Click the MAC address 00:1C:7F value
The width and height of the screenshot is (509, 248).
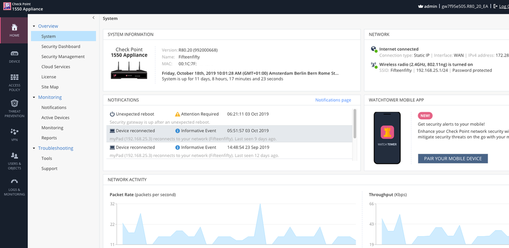[x=188, y=64]
